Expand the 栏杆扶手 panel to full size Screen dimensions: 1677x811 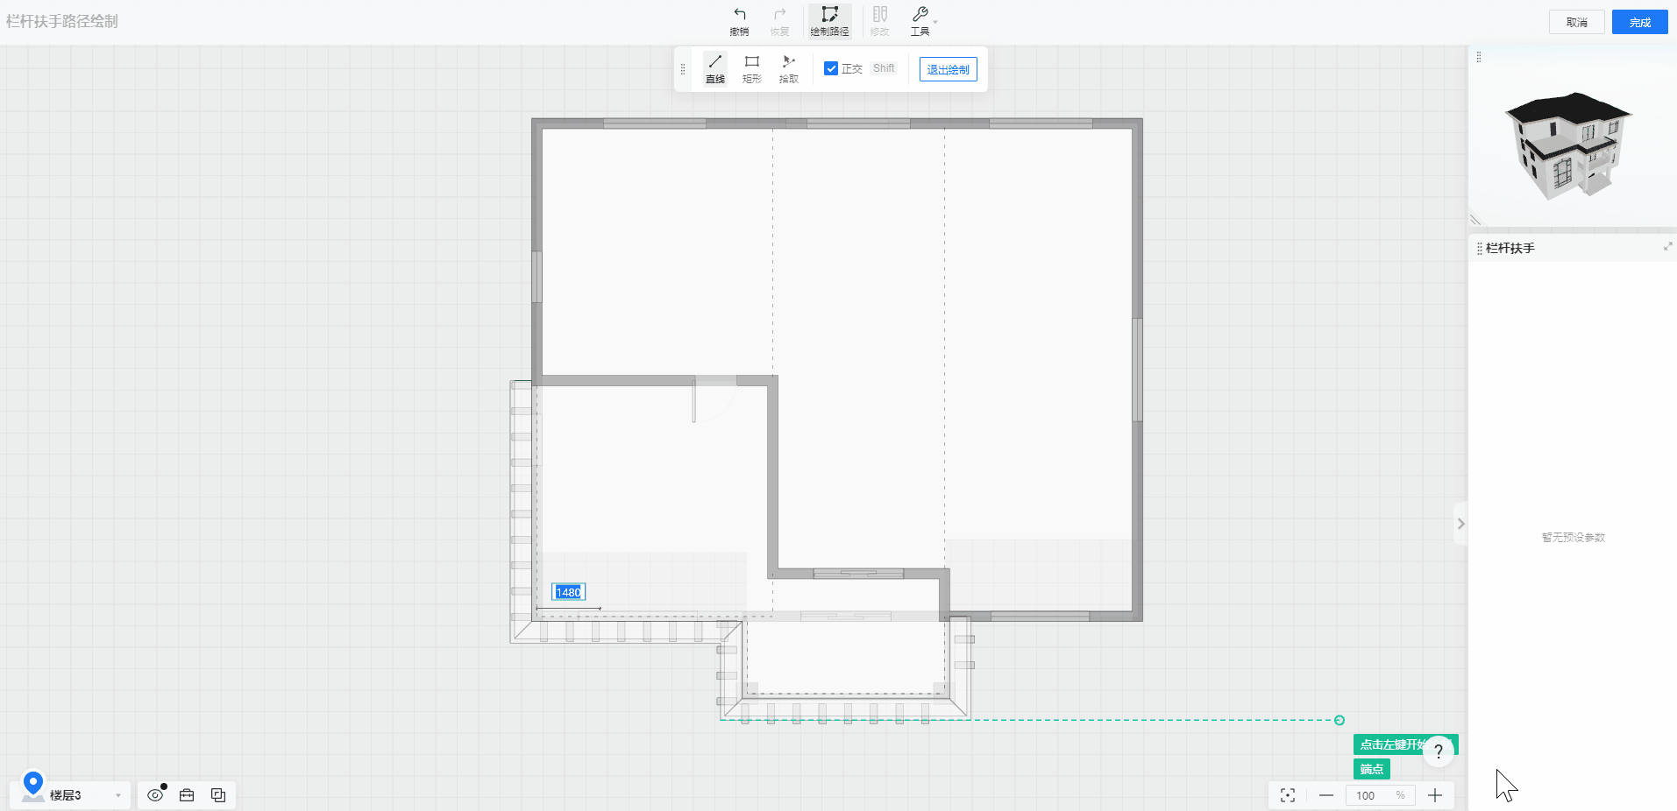click(x=1667, y=247)
